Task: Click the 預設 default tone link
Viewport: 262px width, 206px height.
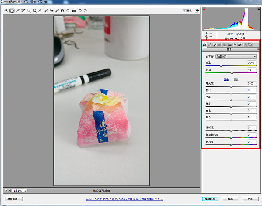Action: pyautogui.click(x=236, y=79)
